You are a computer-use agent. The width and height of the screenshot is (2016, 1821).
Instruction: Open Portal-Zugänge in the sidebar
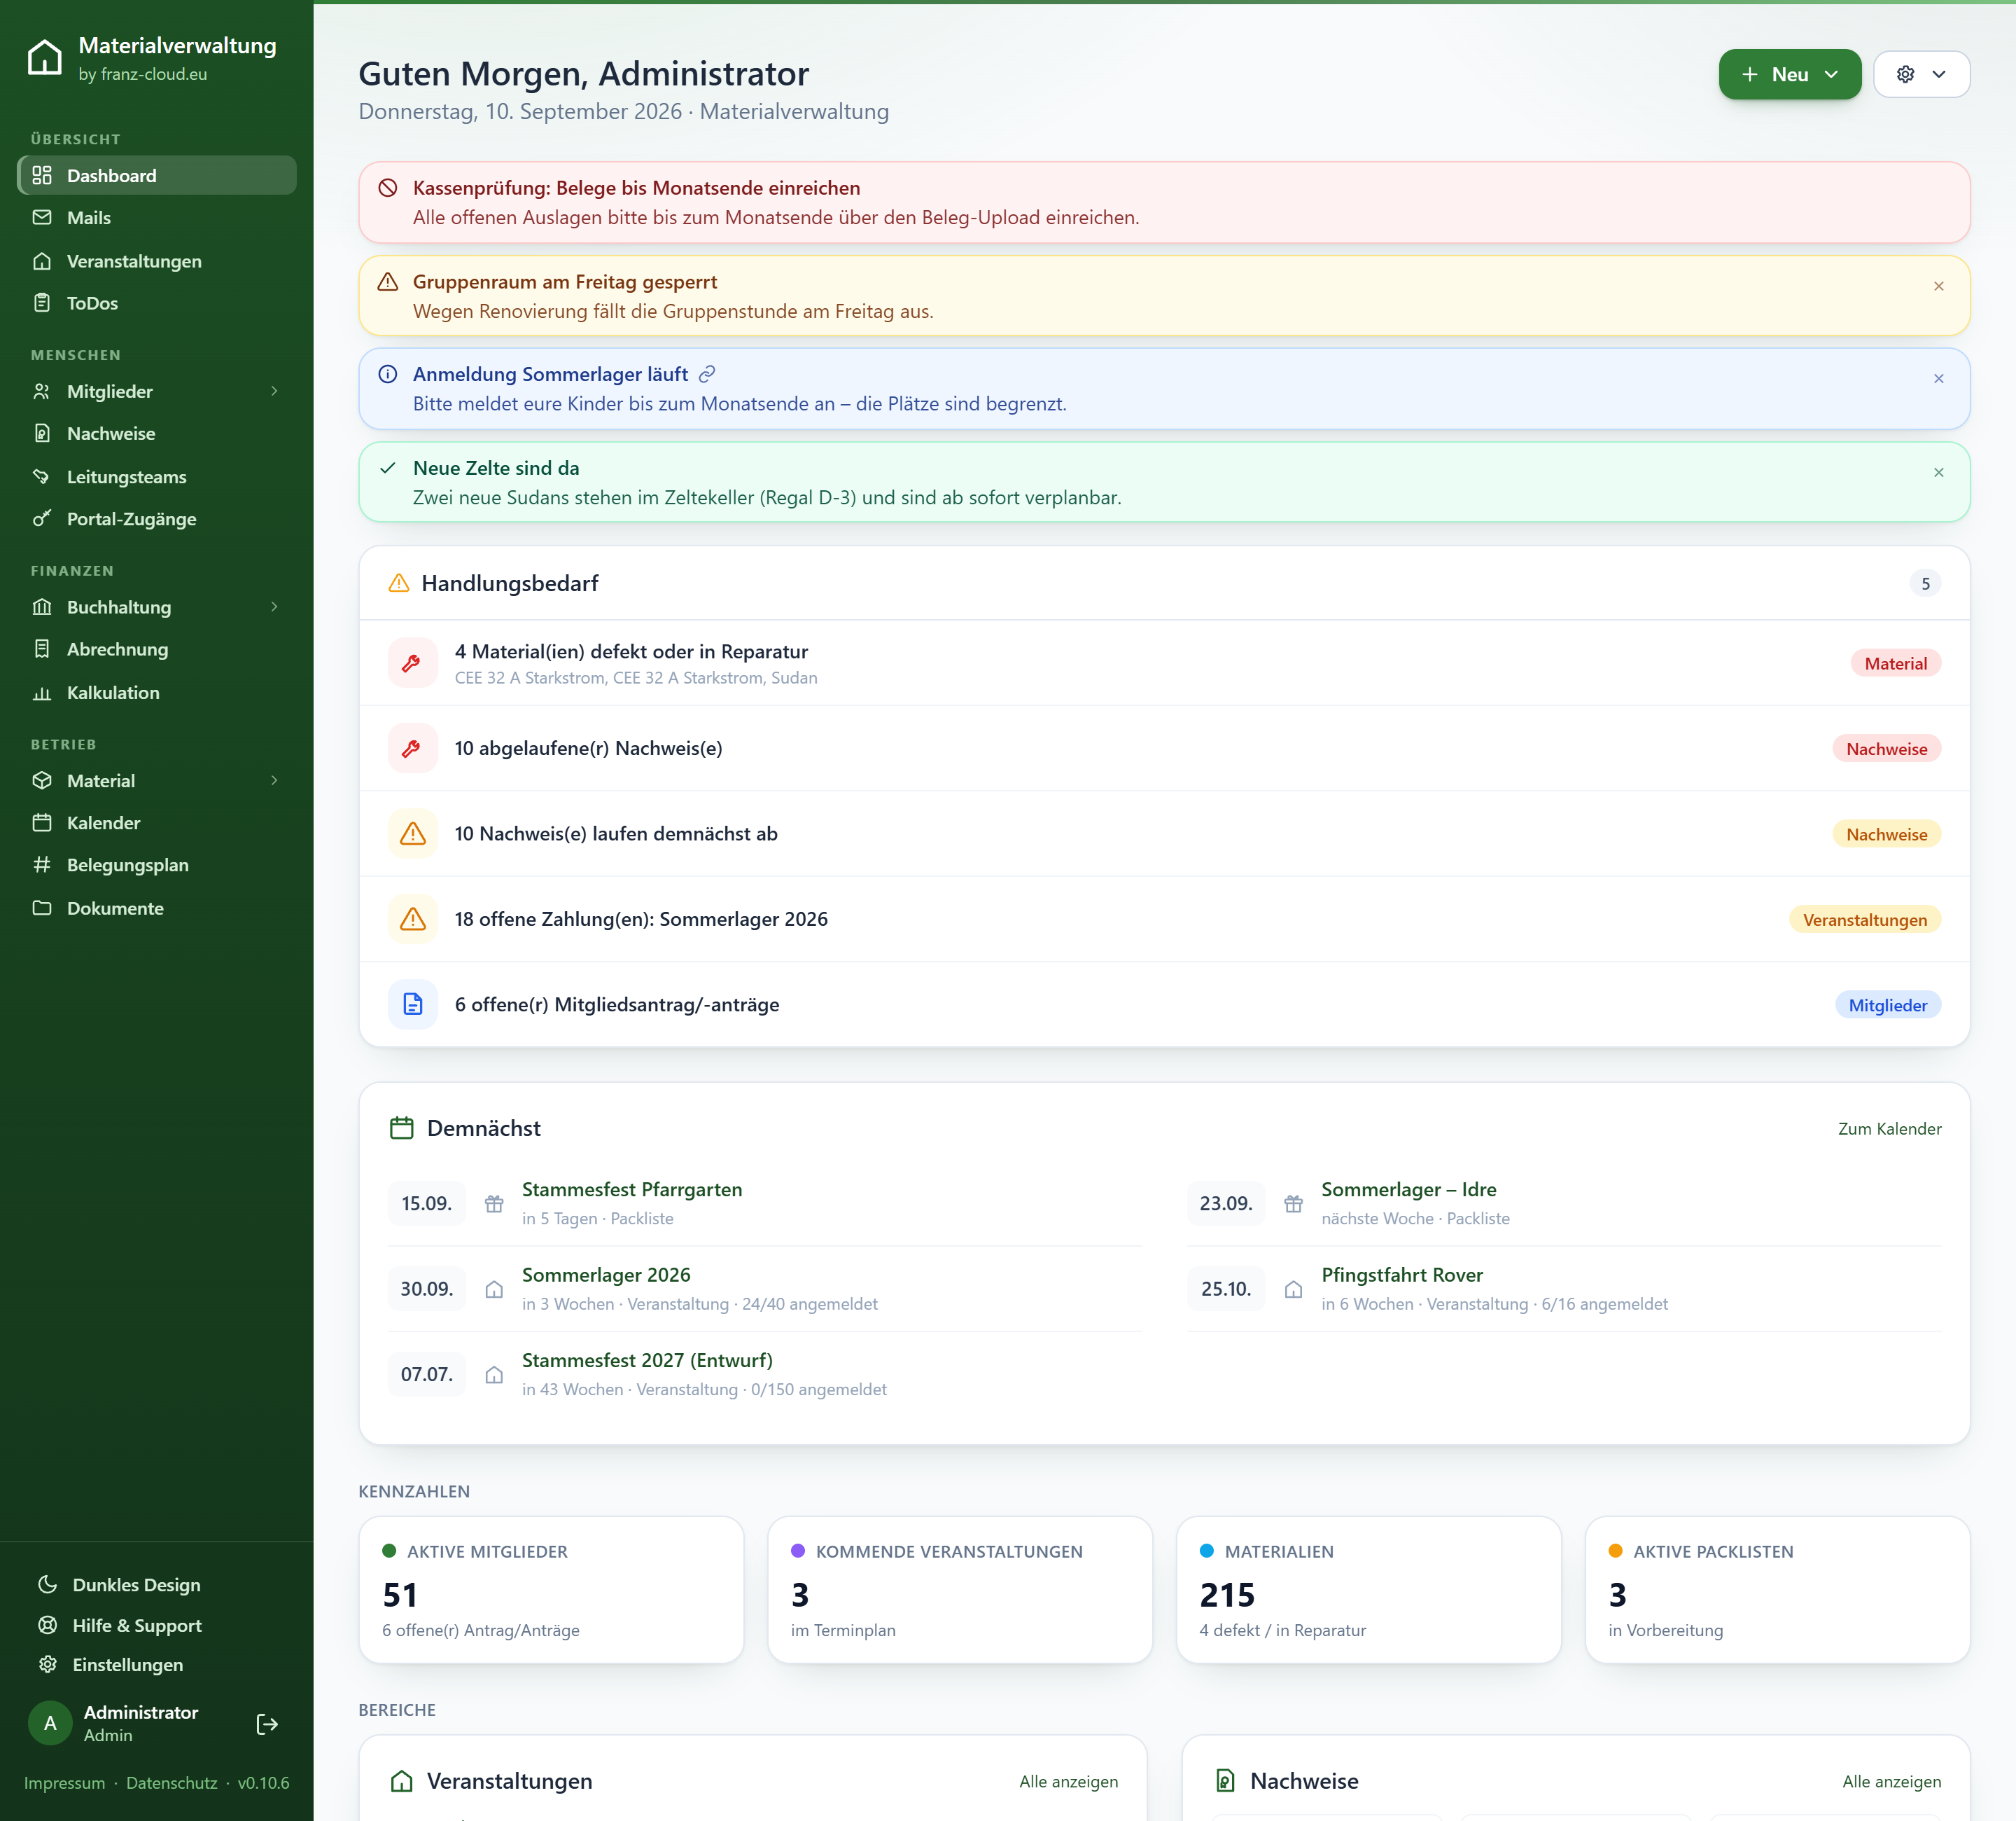(x=157, y=519)
